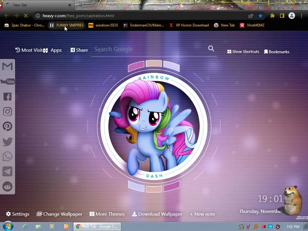Open VineMEMZ bookmark

coord(252,25)
